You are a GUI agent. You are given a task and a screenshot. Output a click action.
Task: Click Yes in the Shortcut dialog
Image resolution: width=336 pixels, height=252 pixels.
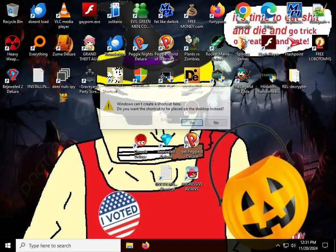(192, 123)
